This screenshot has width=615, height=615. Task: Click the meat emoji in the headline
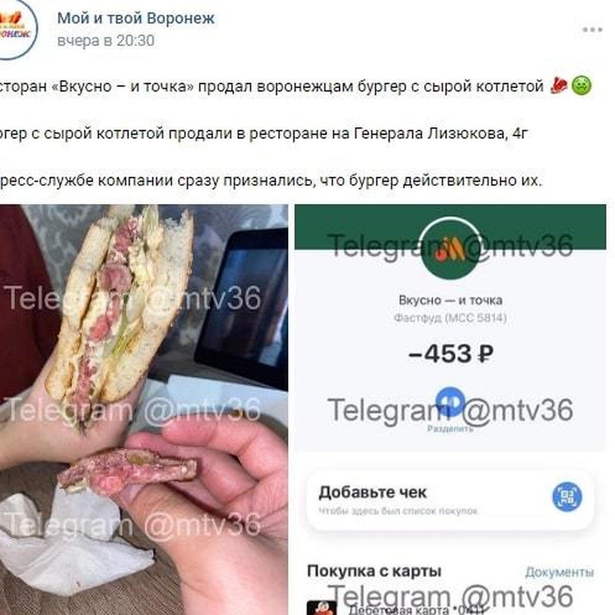[558, 86]
